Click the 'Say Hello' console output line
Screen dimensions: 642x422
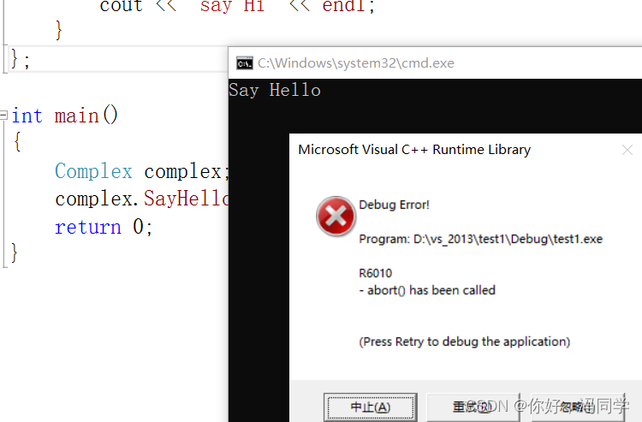275,90
